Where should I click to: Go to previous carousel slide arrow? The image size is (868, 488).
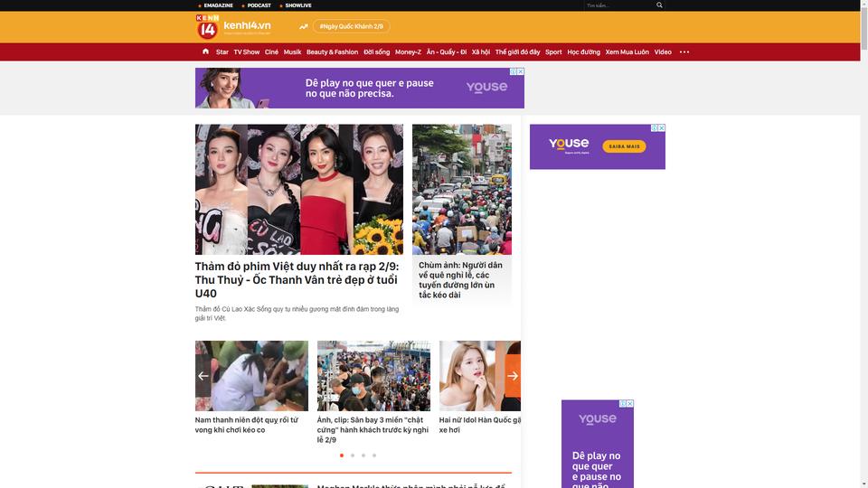pyautogui.click(x=203, y=376)
